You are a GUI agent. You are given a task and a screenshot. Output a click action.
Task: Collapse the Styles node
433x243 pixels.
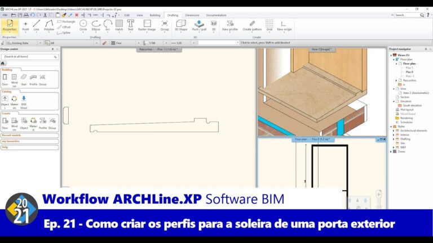tap(391, 127)
